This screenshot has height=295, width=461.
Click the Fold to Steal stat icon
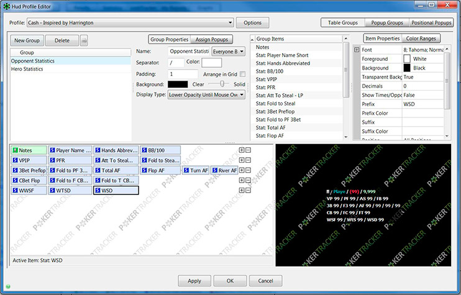(x=144, y=160)
